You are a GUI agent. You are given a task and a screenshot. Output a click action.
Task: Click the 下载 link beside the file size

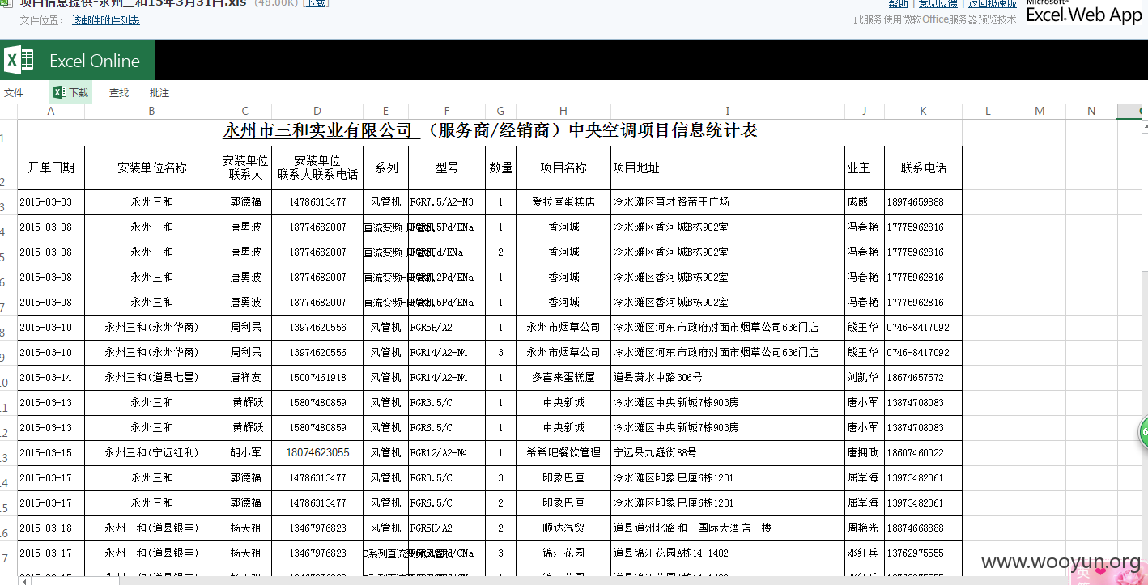pyautogui.click(x=315, y=3)
